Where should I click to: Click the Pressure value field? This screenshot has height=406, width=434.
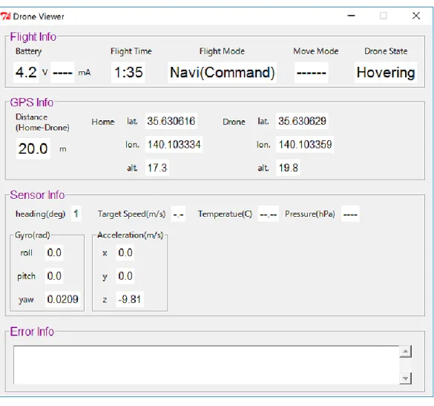tap(350, 214)
